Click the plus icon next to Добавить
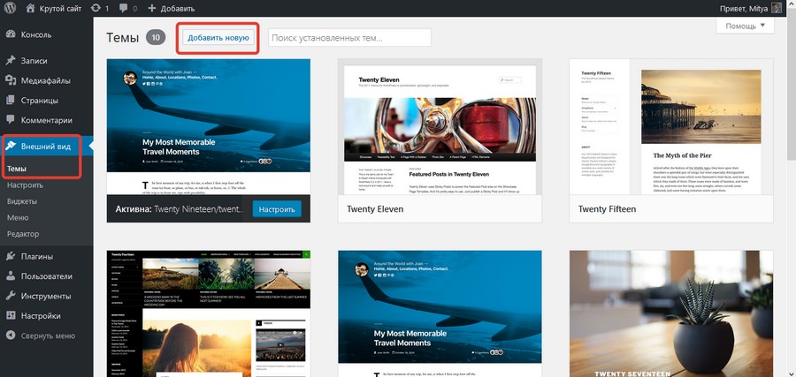This screenshot has height=377, width=796. (x=152, y=9)
